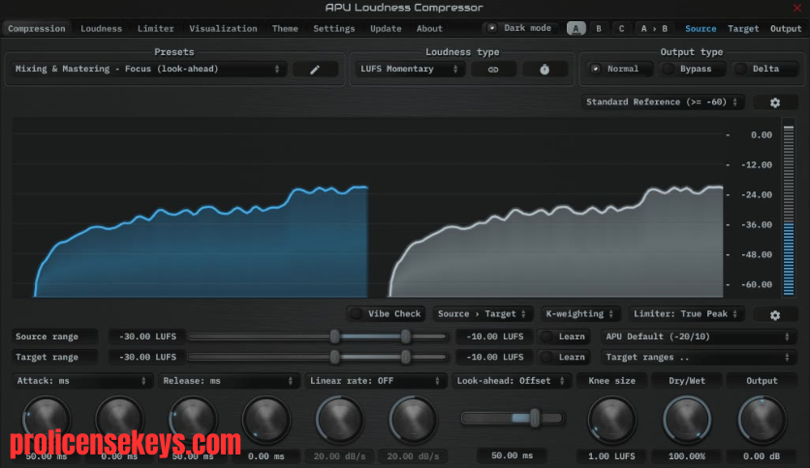Open the gear settings next to Limiter: True Peak
The height and width of the screenshot is (468, 810).
[775, 314]
